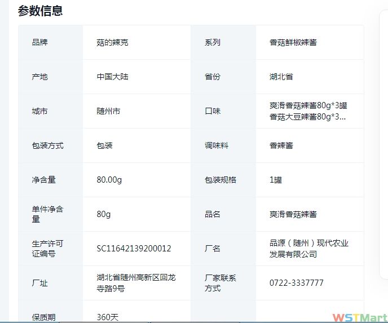Click the series value 香菇鲜椒辣酱
Viewport: 388px width, 323px height.
tap(293, 42)
